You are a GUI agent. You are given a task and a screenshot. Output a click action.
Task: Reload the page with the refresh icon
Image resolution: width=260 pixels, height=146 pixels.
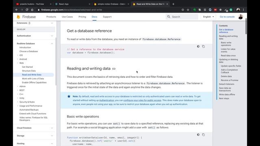(27, 10)
